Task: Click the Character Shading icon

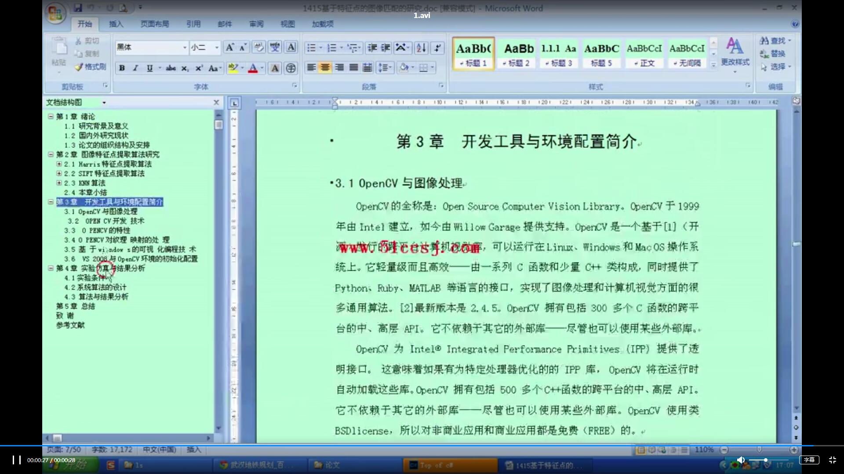Action: [x=275, y=68]
